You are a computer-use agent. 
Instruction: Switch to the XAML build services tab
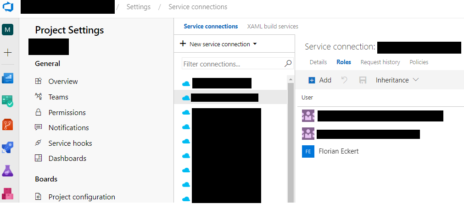pos(273,27)
